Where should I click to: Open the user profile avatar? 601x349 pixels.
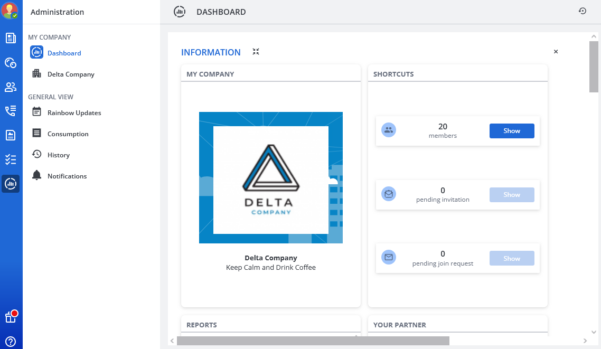[10, 11]
